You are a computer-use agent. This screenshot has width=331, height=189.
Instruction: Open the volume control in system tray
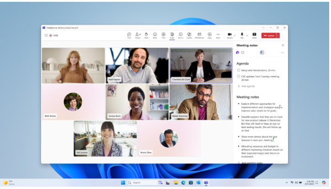296,183
